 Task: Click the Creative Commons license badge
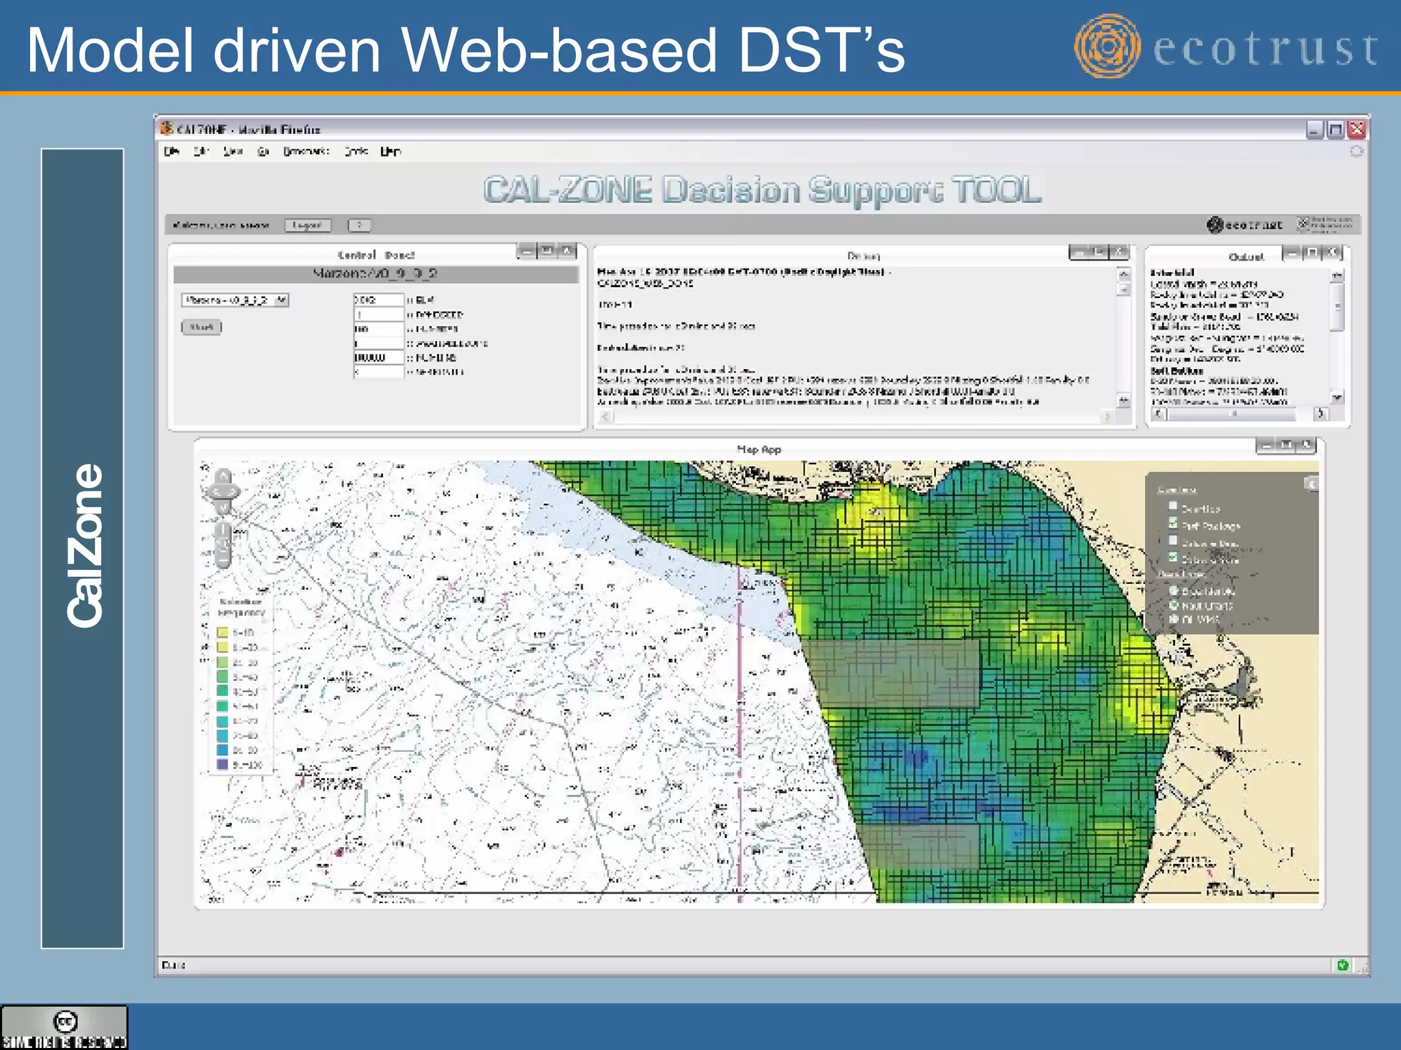64,1027
